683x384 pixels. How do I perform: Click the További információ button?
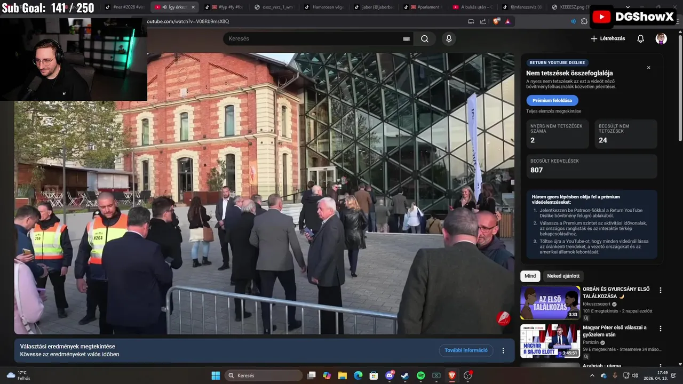[466, 350]
